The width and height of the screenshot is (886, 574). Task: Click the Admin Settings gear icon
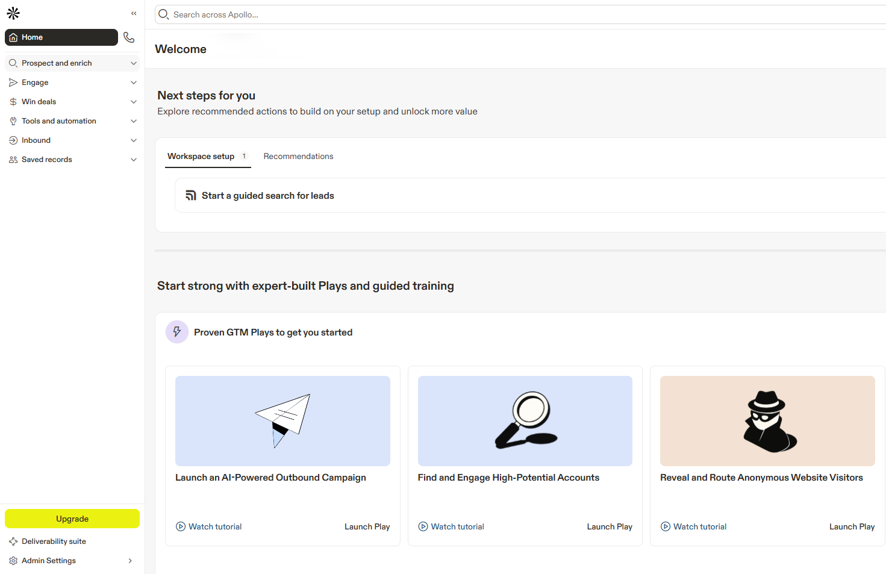tap(13, 561)
